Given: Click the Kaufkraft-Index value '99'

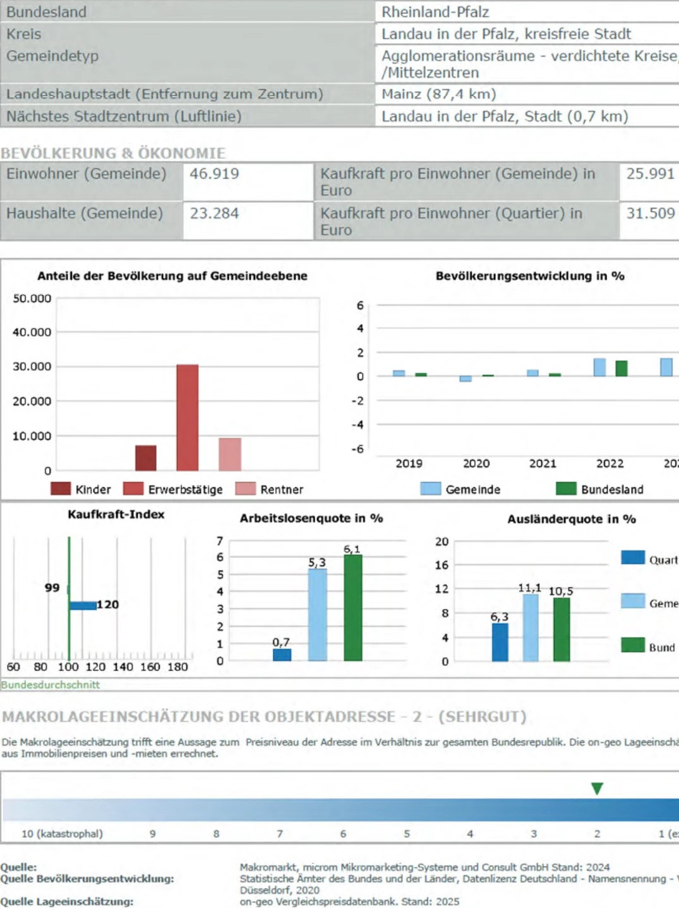Looking at the screenshot, I should (x=52, y=588).
